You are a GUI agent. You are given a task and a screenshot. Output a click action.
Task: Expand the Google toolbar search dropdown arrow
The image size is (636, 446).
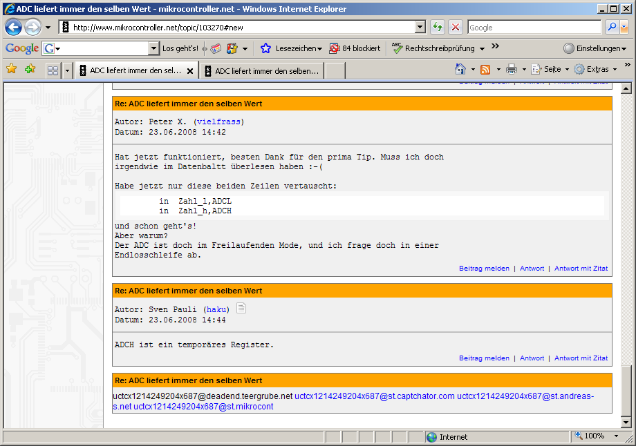click(x=153, y=48)
